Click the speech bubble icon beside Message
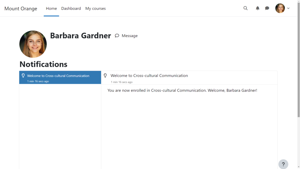This screenshot has width=300, height=169. click(117, 36)
